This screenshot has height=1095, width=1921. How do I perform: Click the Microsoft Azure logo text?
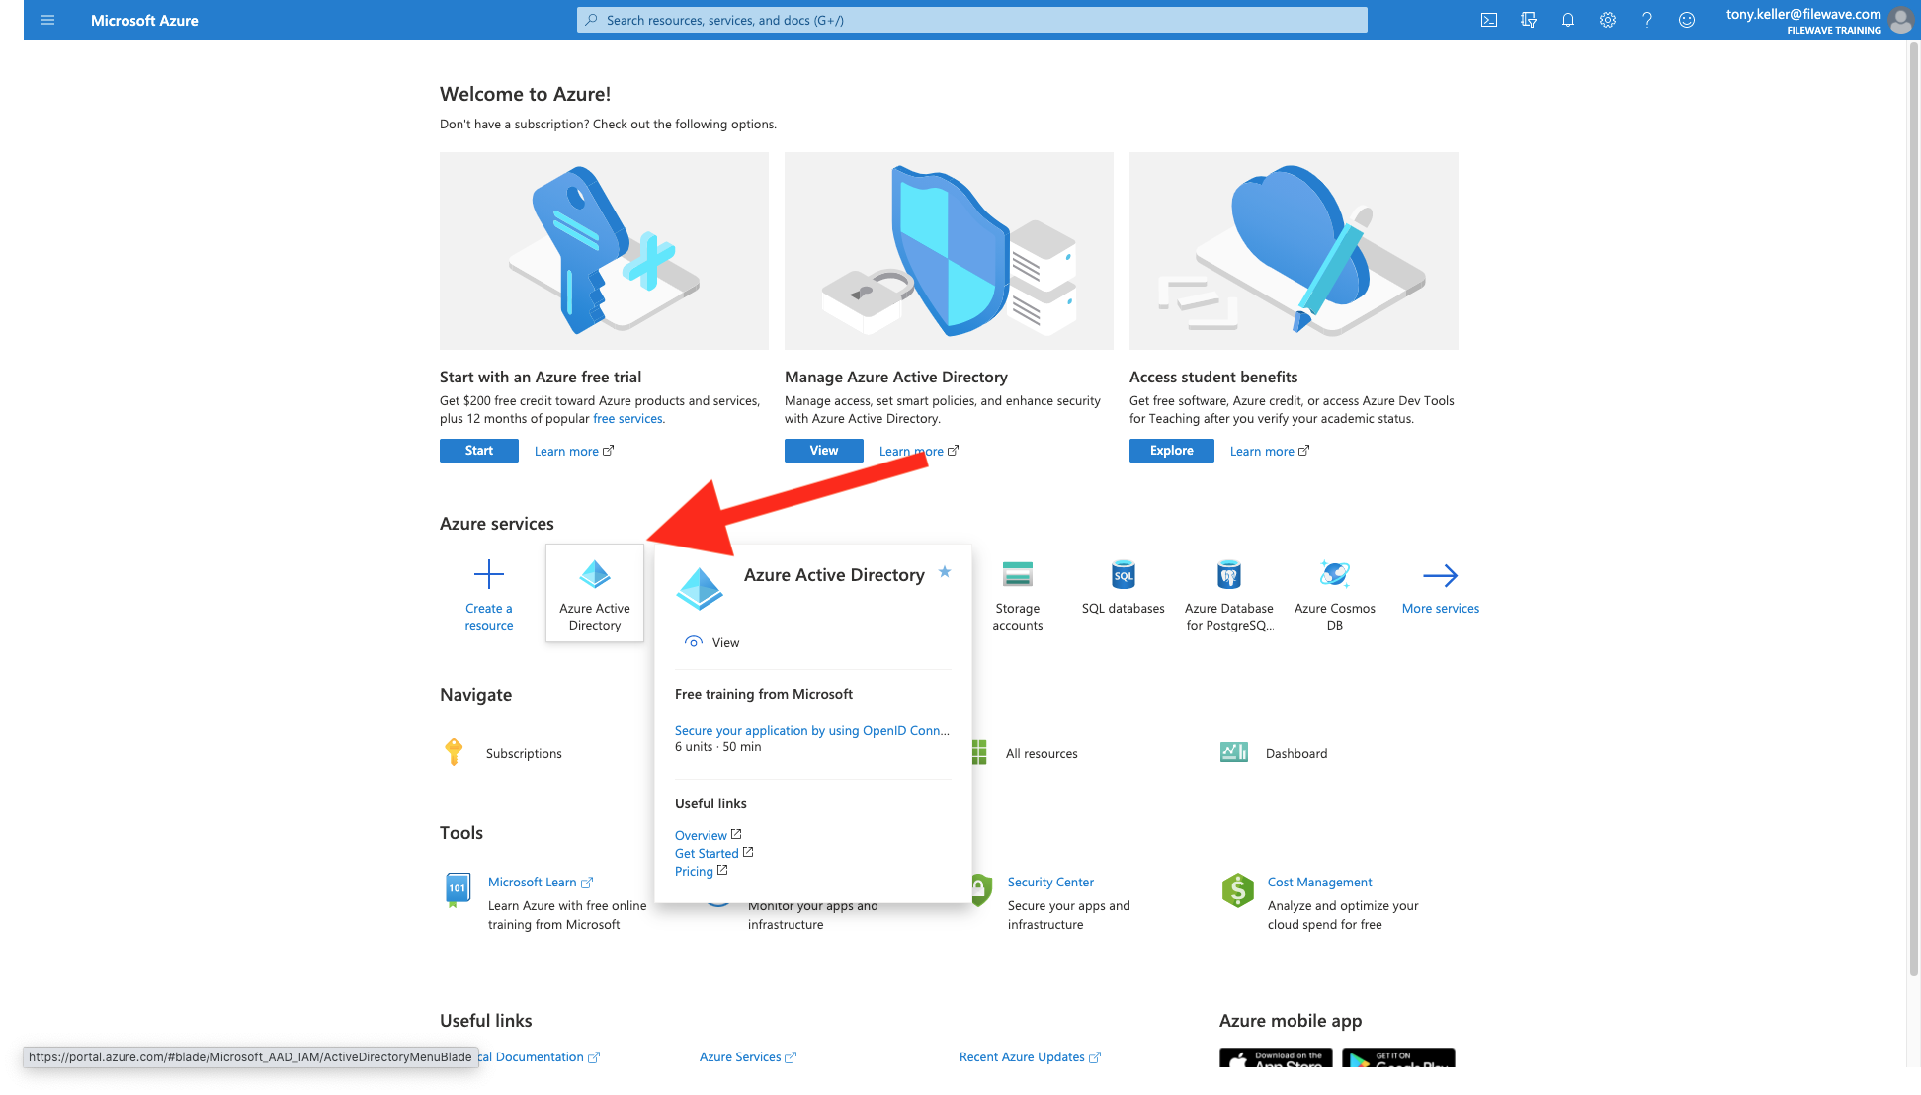pyautogui.click(x=144, y=20)
